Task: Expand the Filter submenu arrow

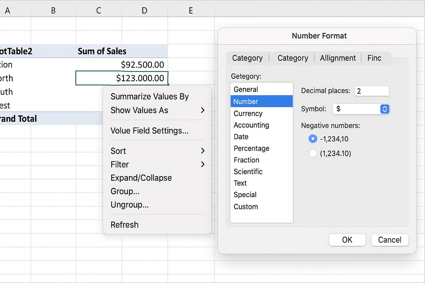Action: [x=203, y=164]
